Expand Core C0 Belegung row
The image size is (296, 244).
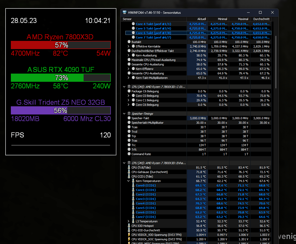point(129,96)
